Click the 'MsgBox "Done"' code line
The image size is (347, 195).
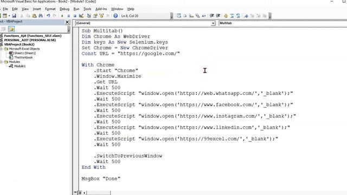(101, 179)
